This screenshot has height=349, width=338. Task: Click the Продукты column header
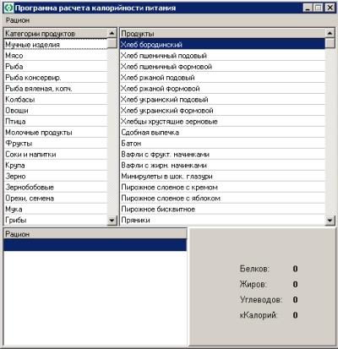[x=222, y=34]
